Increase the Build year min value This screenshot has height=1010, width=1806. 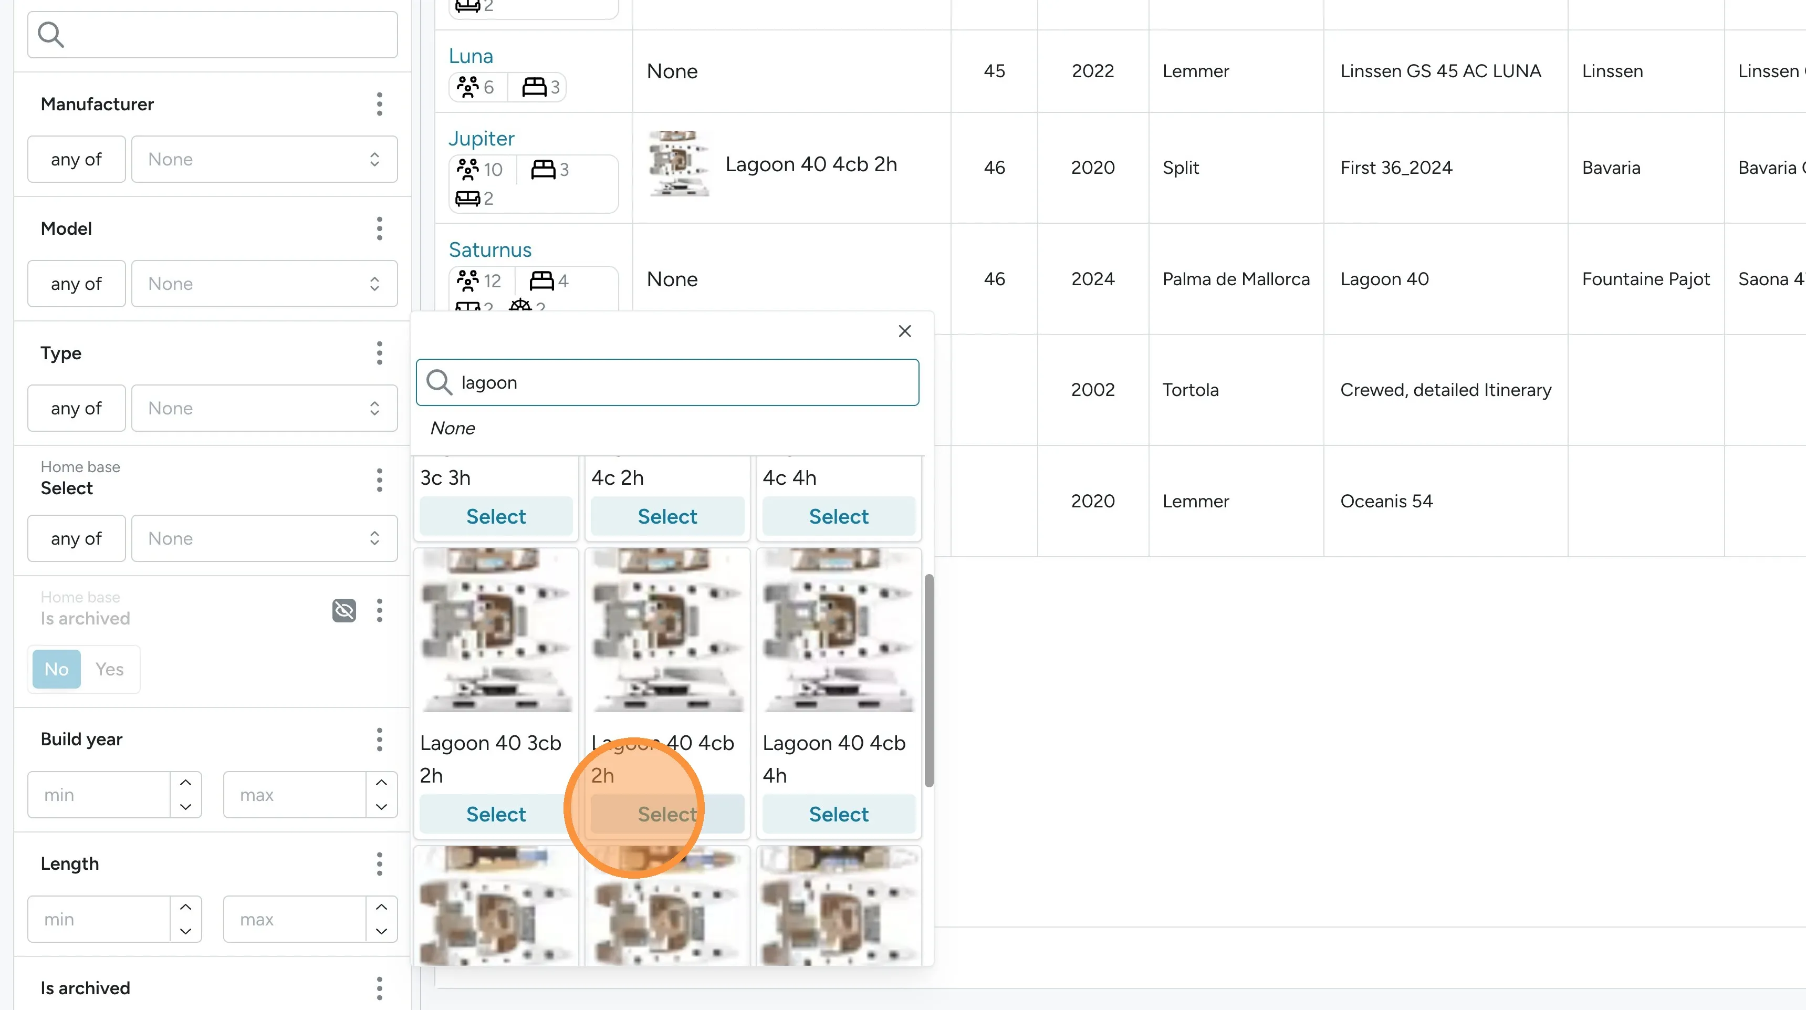(185, 783)
